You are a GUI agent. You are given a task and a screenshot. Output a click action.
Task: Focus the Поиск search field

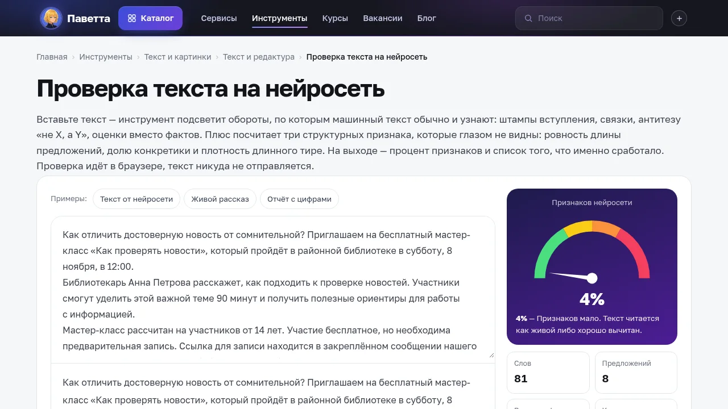click(589, 18)
